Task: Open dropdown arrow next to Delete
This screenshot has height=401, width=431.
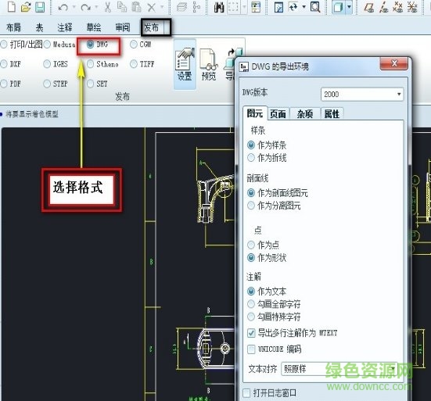Action: pyautogui.click(x=162, y=6)
